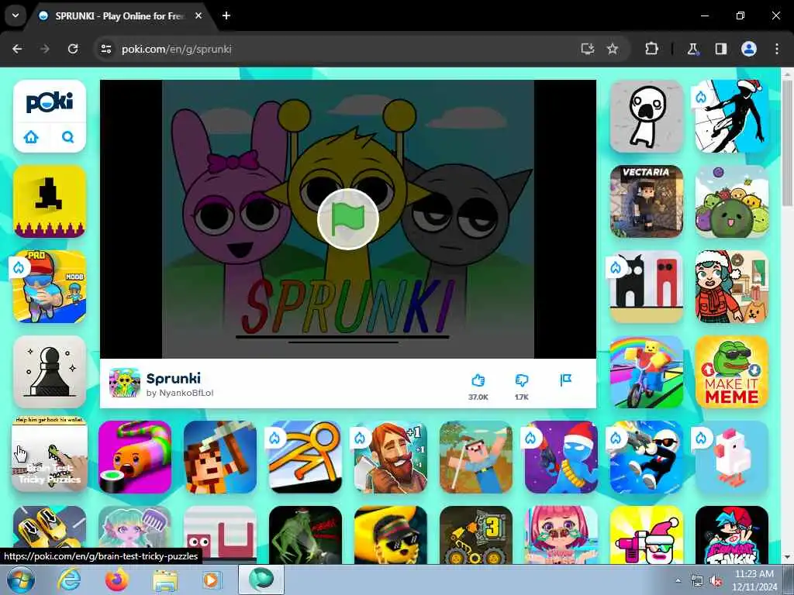Open browser extensions puzzle icon

coord(651,49)
